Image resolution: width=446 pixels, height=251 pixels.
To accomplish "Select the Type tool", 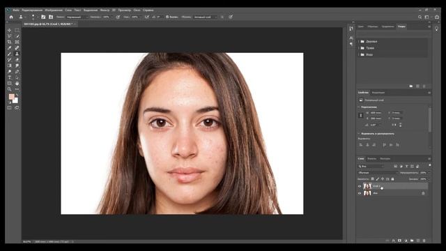I will tap(9, 77).
